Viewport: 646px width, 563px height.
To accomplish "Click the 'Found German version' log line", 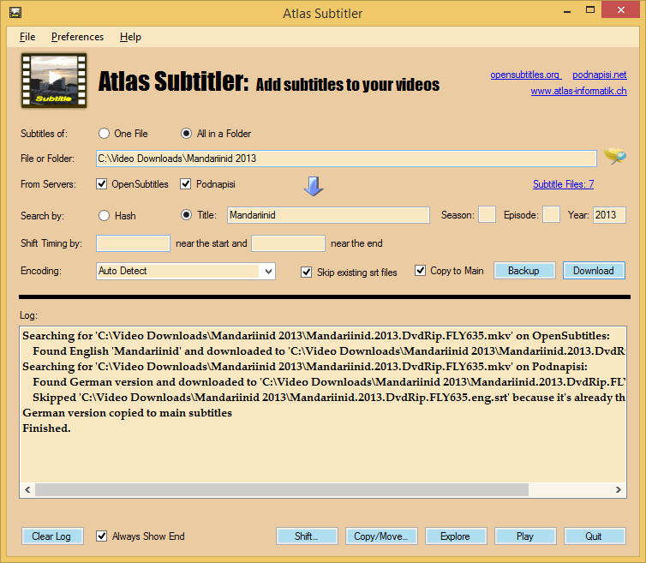I will coord(329,382).
